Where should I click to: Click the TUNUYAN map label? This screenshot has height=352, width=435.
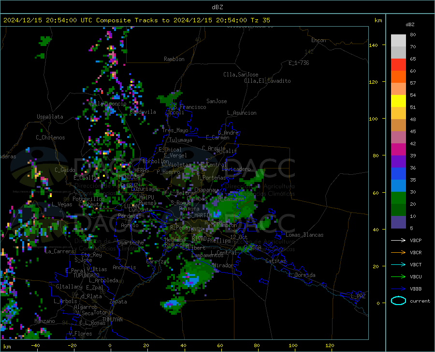(112, 320)
